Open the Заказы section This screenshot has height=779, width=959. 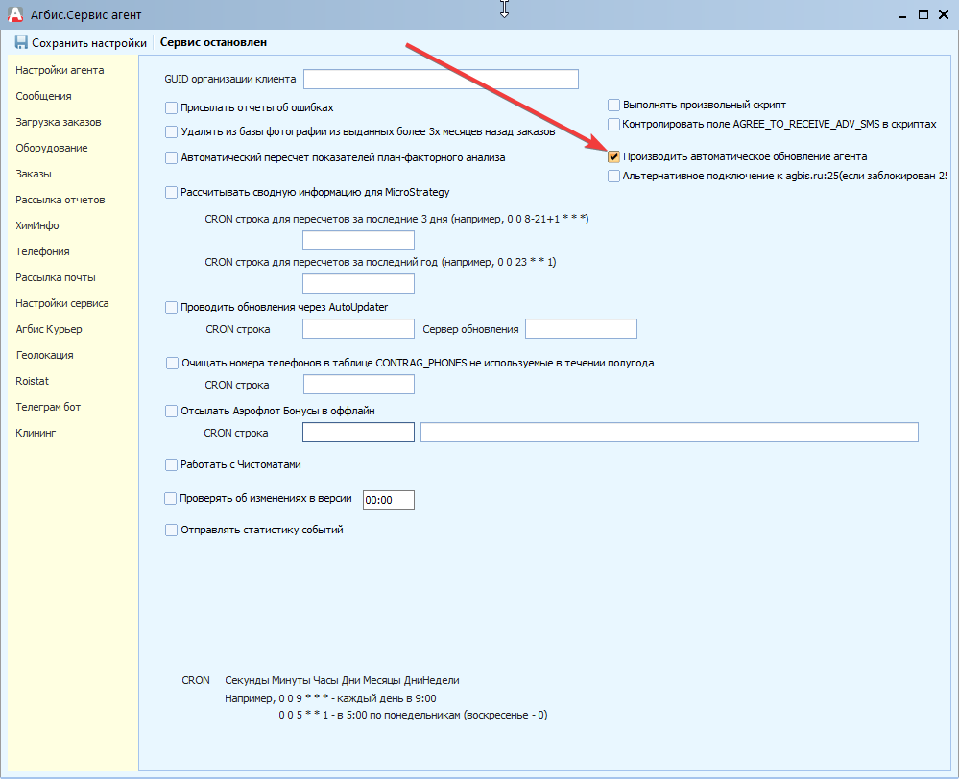[x=33, y=174]
